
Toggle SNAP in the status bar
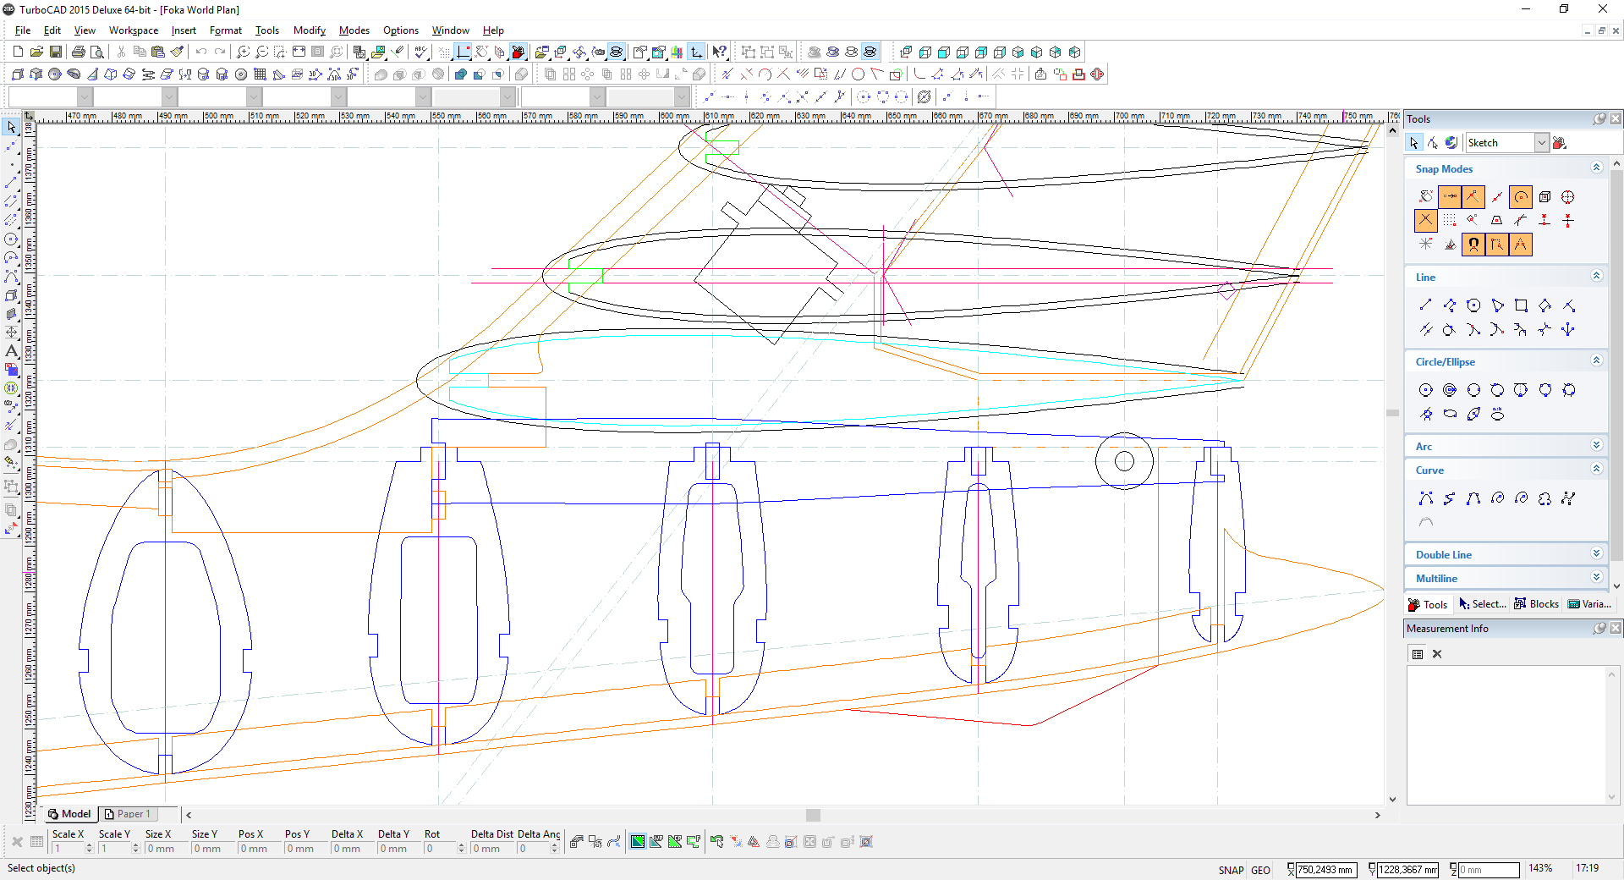[1231, 870]
